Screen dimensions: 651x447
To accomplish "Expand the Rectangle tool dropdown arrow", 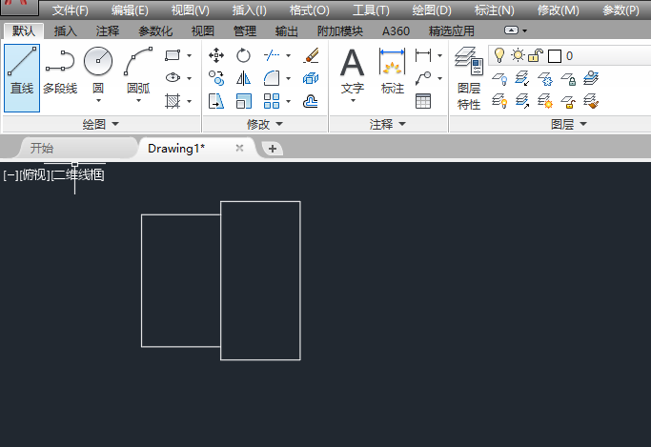I will click(x=189, y=55).
